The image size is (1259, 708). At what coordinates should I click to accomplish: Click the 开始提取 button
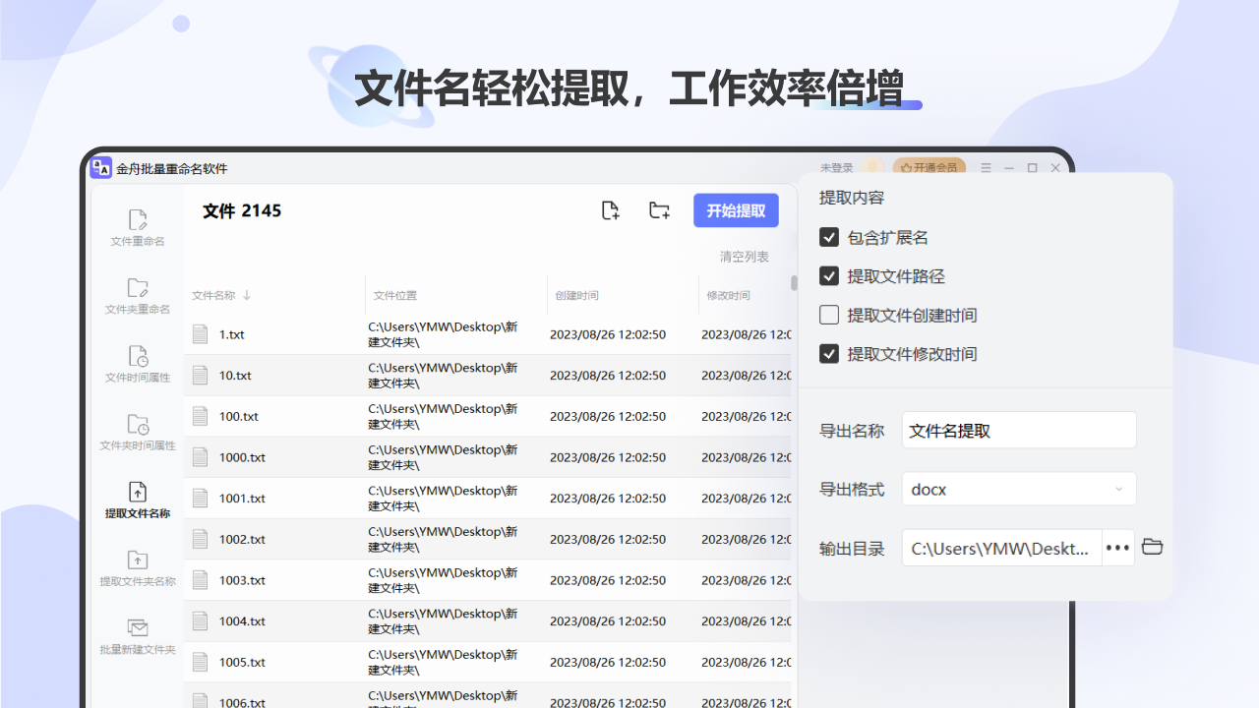point(736,209)
